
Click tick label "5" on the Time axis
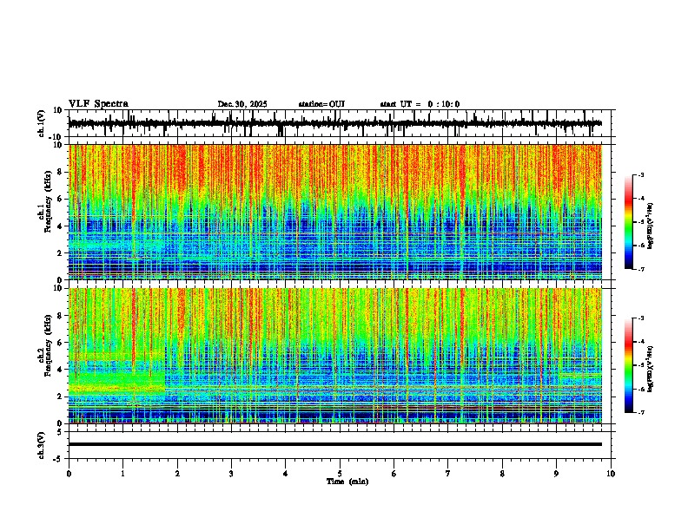pyautogui.click(x=340, y=474)
